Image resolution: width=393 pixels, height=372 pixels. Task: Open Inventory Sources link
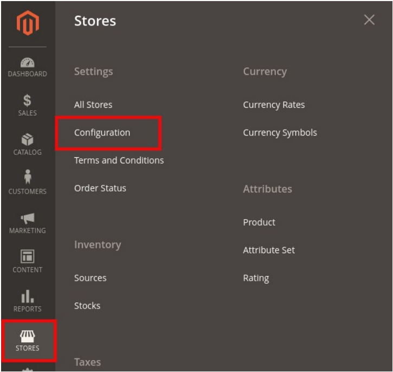[x=90, y=278]
